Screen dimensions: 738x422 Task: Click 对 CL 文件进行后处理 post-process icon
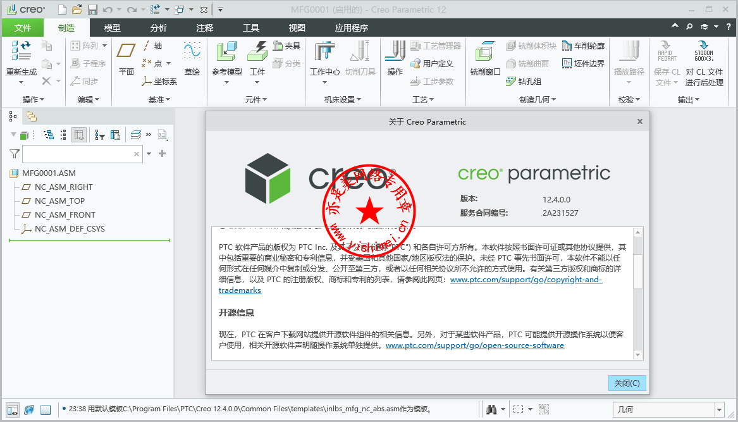pyautogui.click(x=704, y=51)
